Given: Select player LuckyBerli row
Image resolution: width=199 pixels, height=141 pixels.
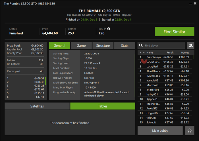Looking at the screenshot, I should pyautogui.click(x=165, y=66).
